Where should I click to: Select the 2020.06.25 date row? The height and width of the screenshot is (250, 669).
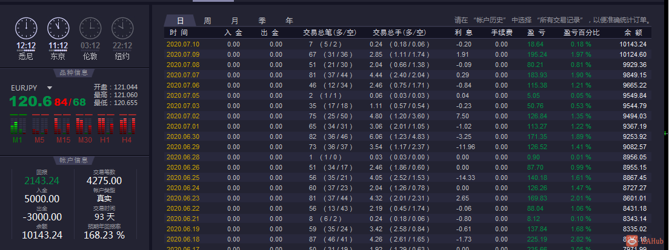click(407, 178)
